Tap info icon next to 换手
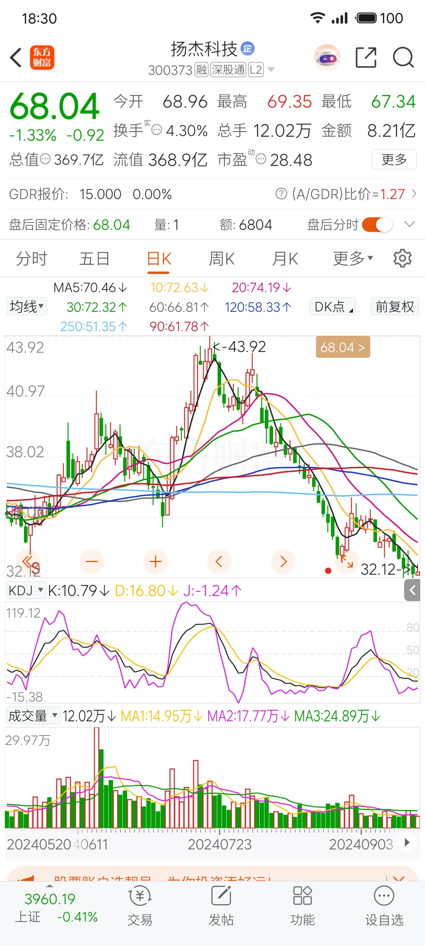The image size is (425, 946). pyautogui.click(x=157, y=130)
